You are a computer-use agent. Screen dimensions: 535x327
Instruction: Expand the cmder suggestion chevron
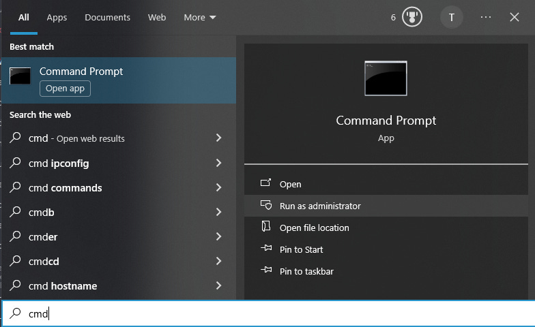(218, 236)
